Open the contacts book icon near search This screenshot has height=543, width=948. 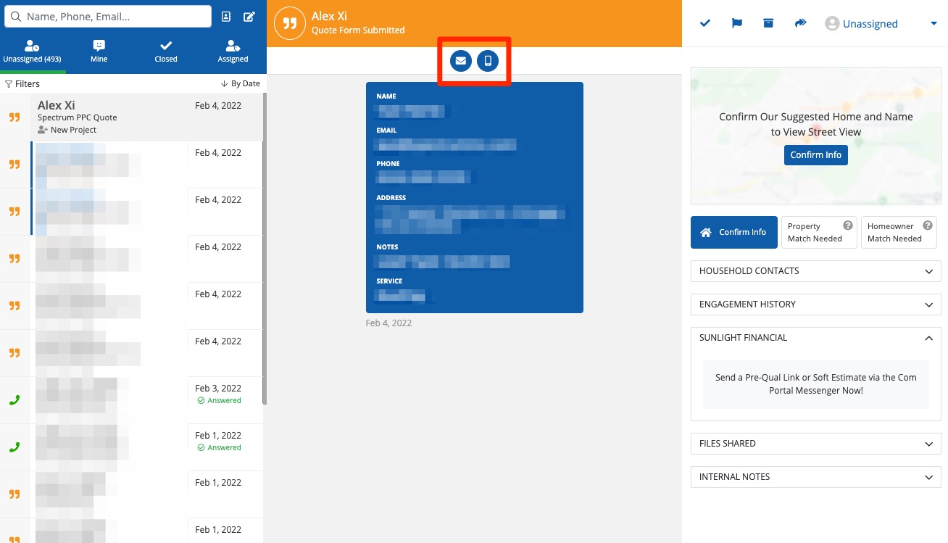(x=226, y=17)
